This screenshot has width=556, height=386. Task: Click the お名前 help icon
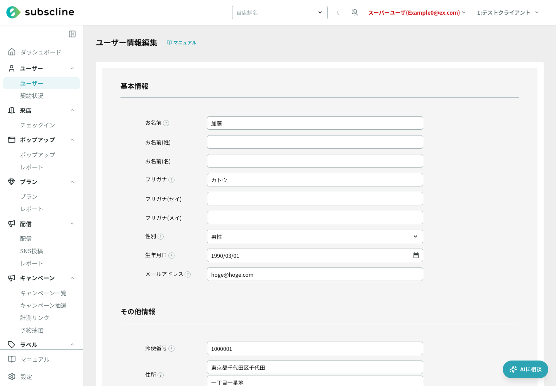coord(166,123)
